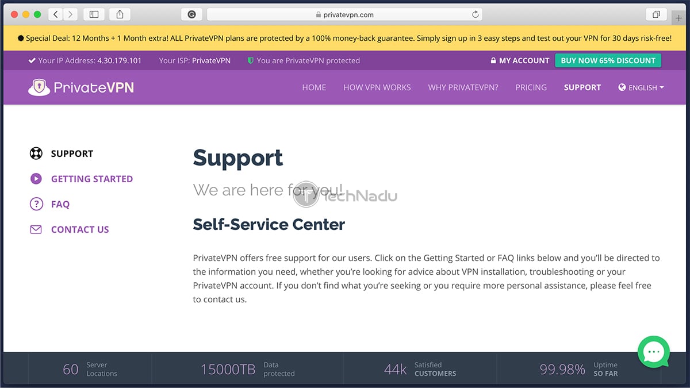
Task: Open the green live chat bubble
Action: tap(653, 352)
